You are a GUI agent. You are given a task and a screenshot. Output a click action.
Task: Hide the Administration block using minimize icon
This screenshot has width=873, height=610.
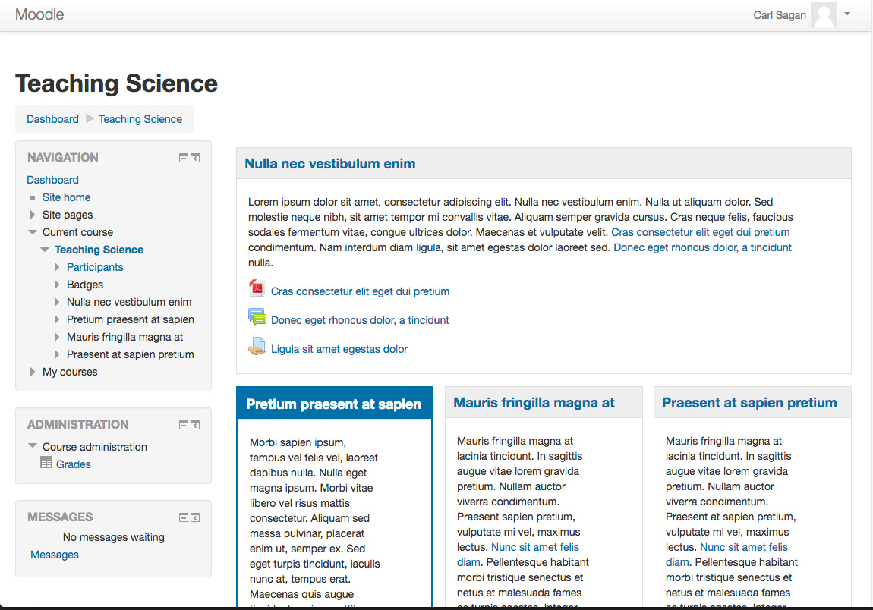click(x=183, y=425)
